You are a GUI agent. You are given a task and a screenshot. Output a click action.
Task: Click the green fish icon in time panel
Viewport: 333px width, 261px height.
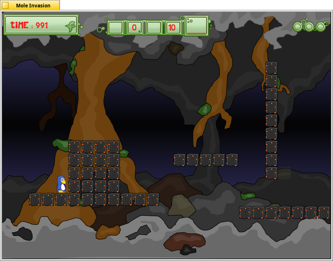(x=71, y=27)
